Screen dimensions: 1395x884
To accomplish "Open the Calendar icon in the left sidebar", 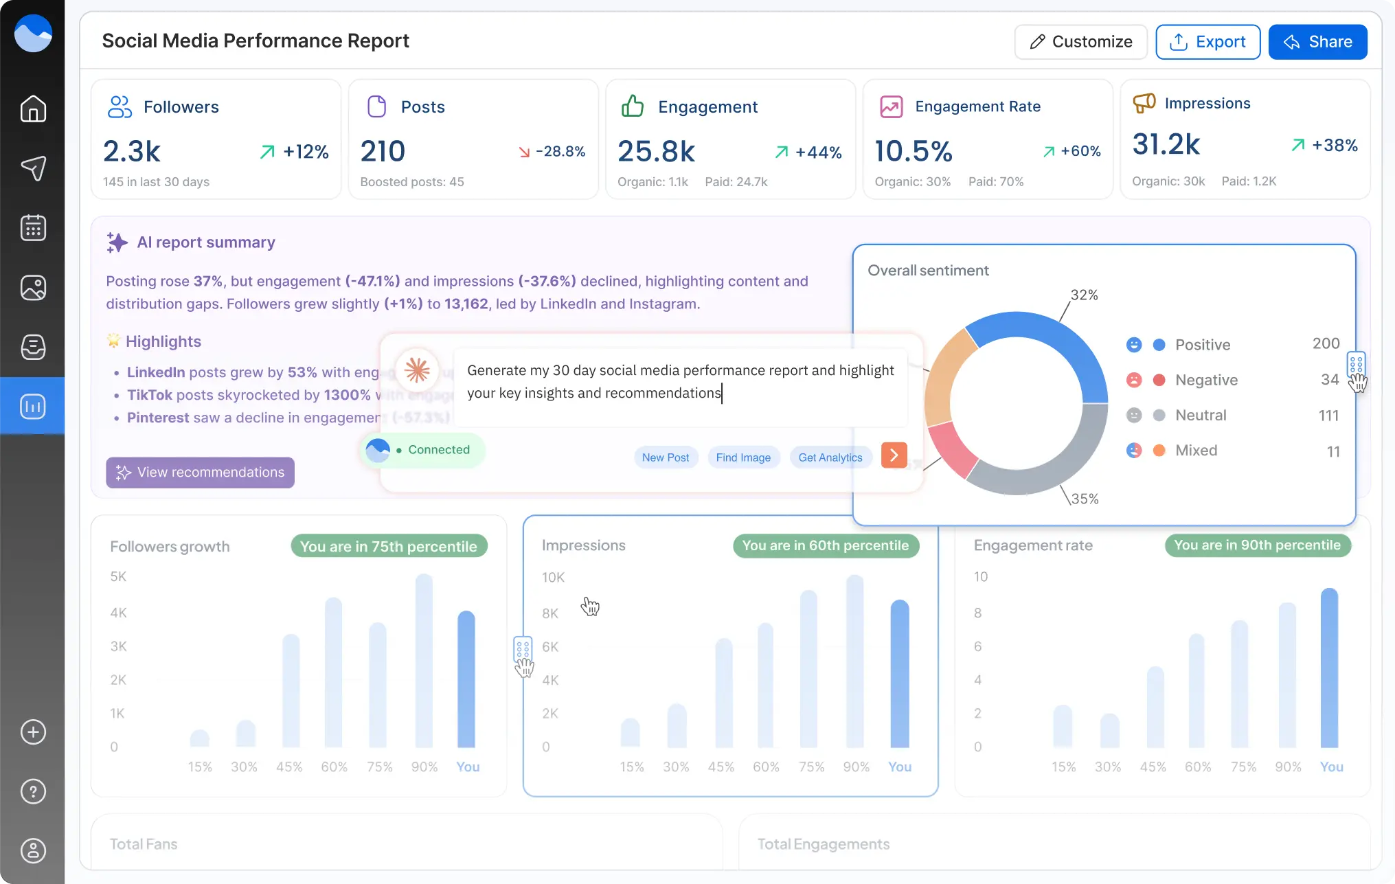I will [32, 227].
